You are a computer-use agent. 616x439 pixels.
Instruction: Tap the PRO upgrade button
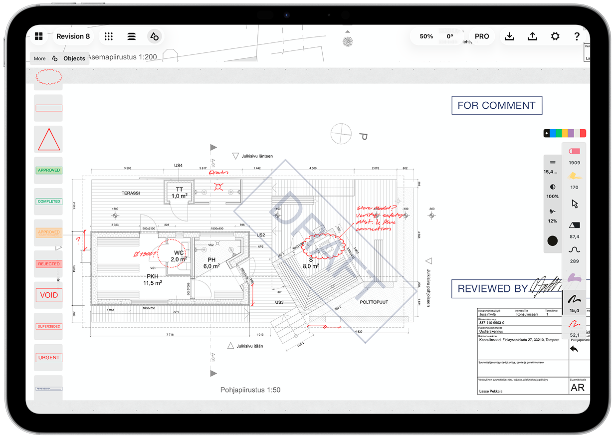point(482,36)
